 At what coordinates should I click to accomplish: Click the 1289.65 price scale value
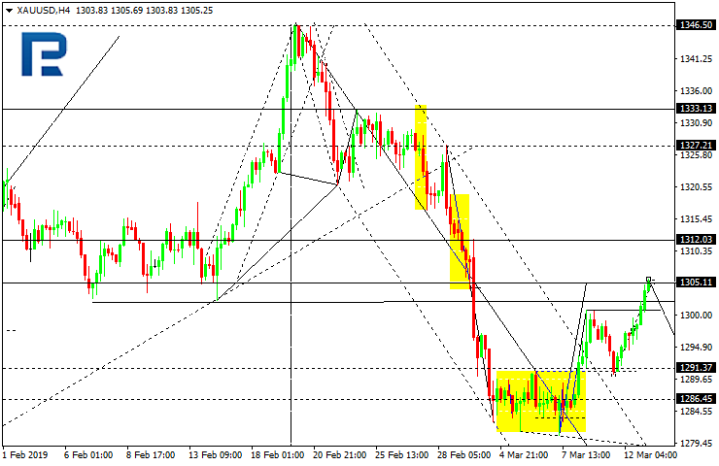coord(696,380)
